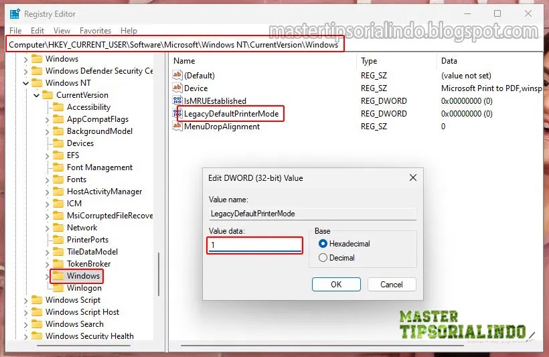Expand the Fonts key
Screen dimensions: 549x357
point(48,180)
